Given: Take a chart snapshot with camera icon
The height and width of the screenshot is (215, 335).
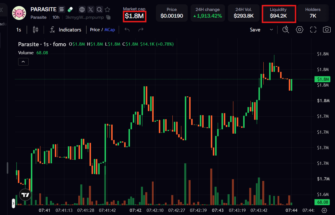Looking at the screenshot, I should tap(327, 30).
